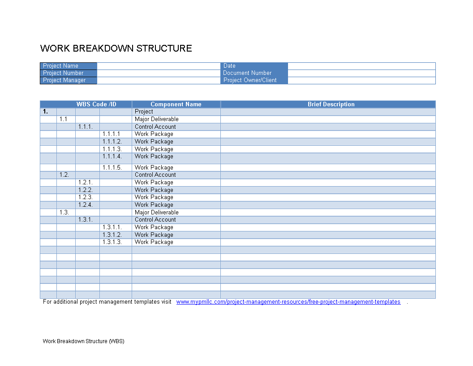Select the WBS code cell 1.3.1.

[87, 220]
